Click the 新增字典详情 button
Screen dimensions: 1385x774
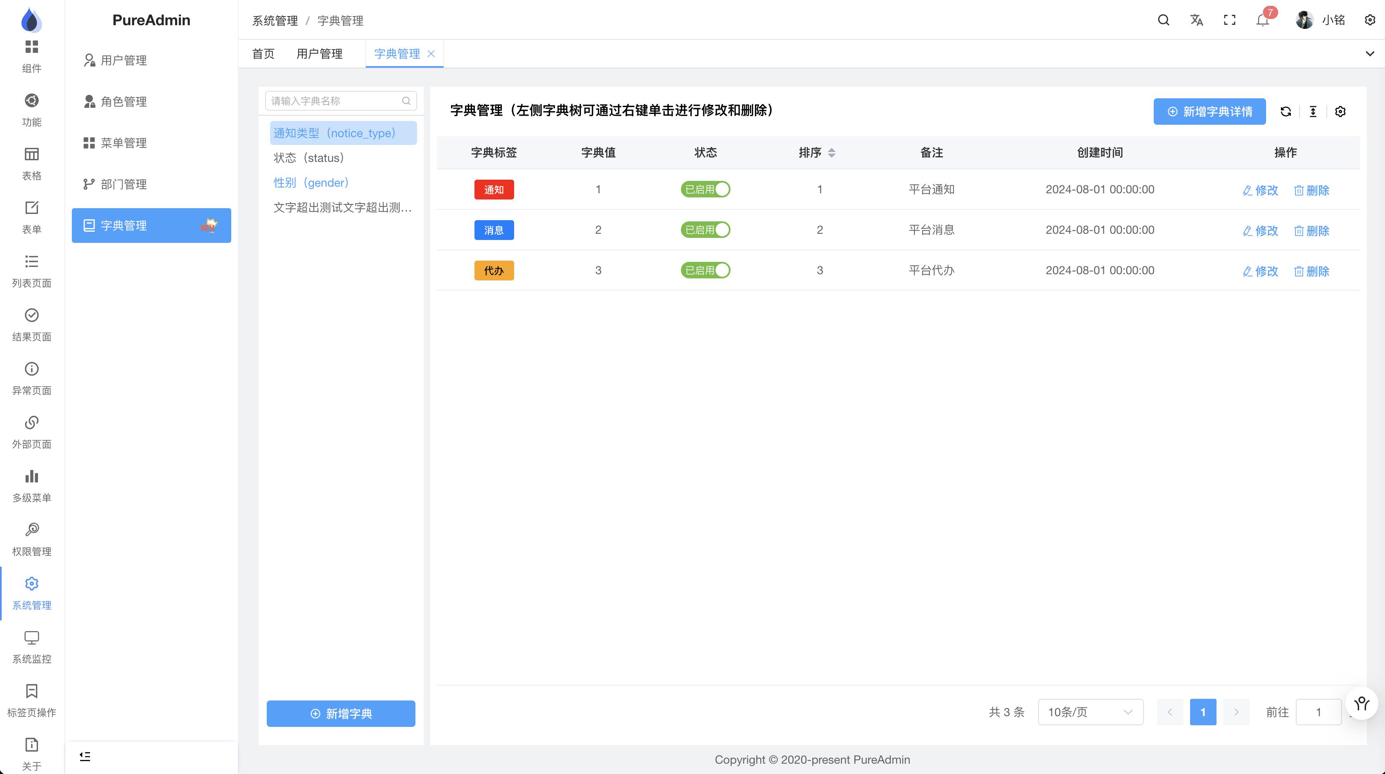pos(1209,112)
